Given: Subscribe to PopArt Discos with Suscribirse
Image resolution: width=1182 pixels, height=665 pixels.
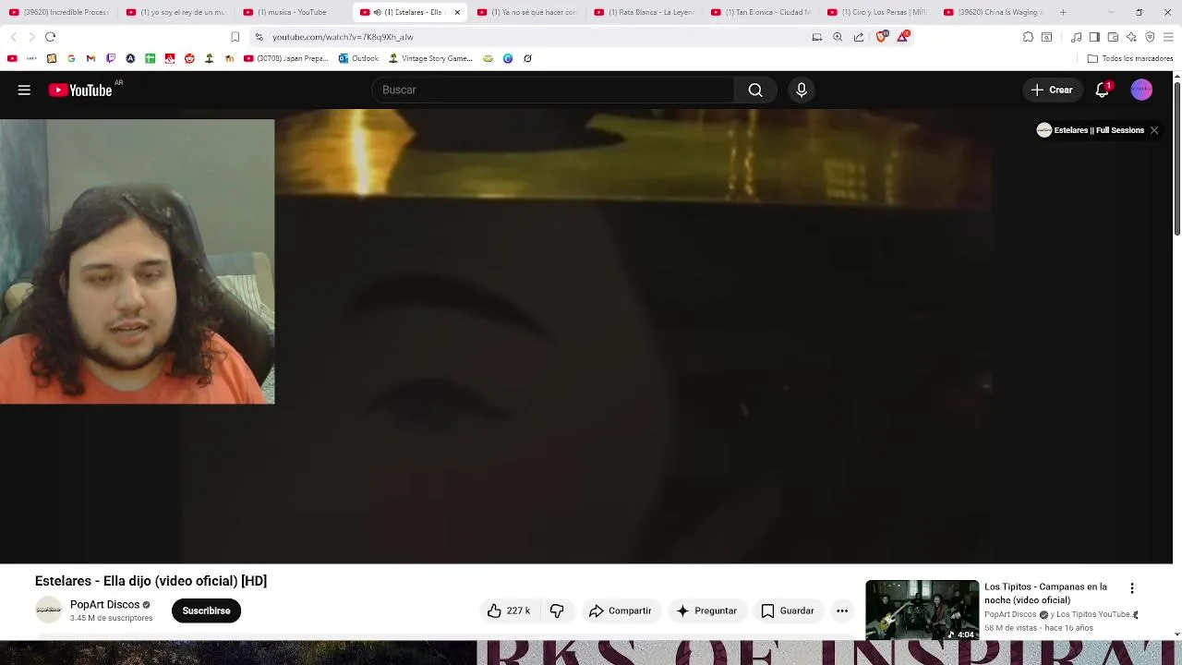Looking at the screenshot, I should tap(206, 611).
